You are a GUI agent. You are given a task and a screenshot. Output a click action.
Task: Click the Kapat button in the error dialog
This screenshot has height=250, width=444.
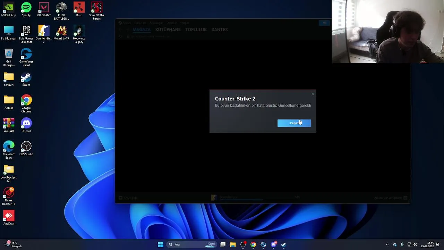294,123
